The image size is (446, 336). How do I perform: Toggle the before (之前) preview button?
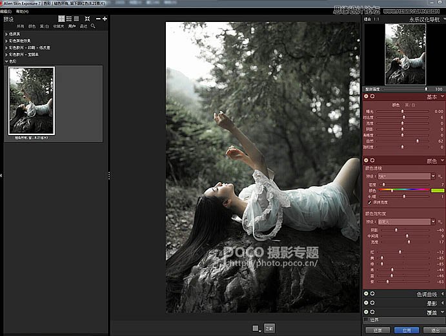[x=269, y=329]
